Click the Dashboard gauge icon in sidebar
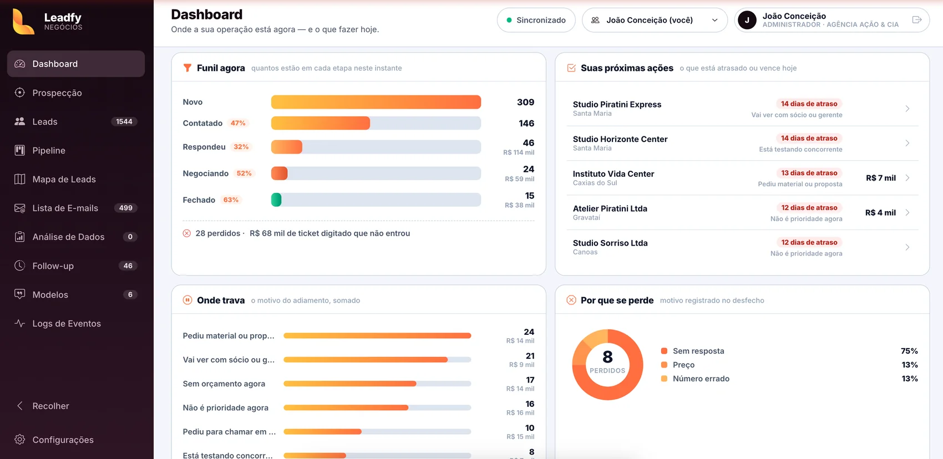This screenshot has height=459, width=943. 20,64
